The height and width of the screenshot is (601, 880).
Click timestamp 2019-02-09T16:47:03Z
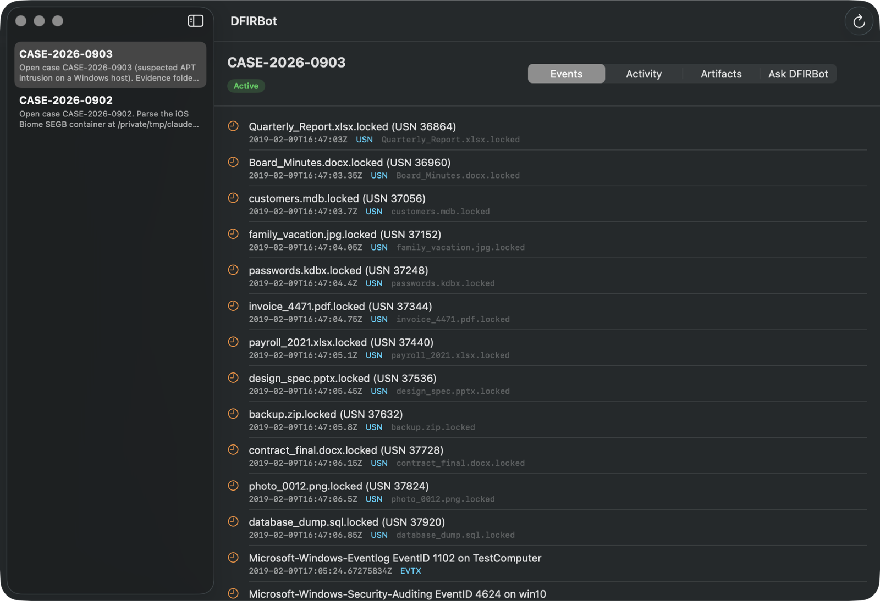(298, 140)
